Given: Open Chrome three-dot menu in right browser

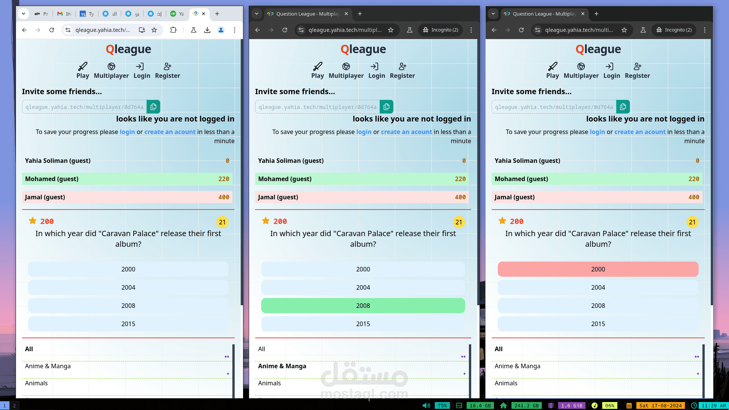Looking at the screenshot, I should tap(705, 30).
